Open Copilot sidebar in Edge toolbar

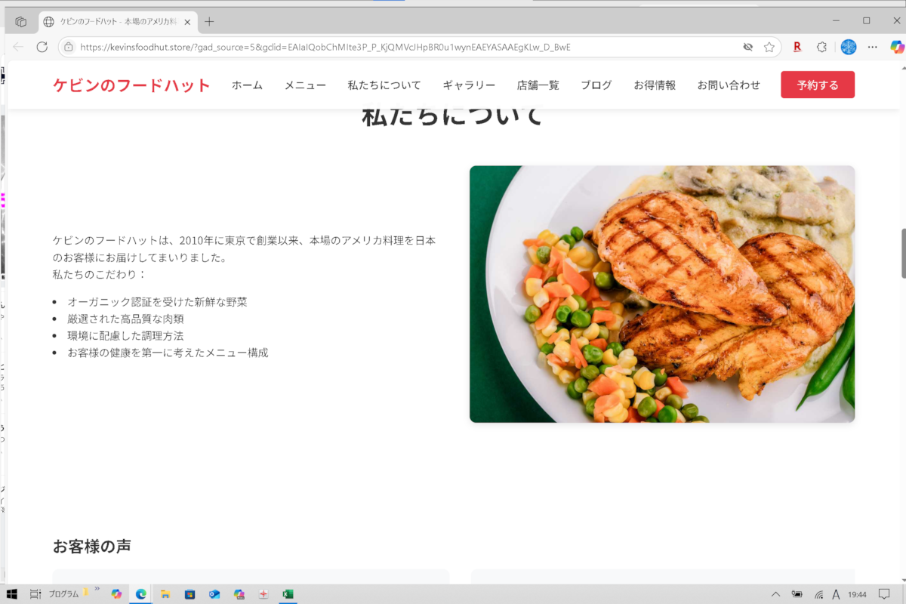point(897,47)
